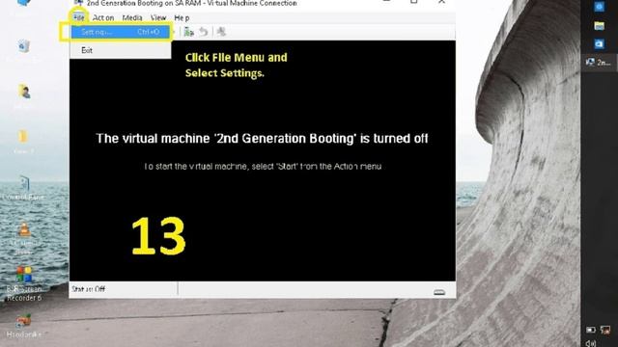The height and width of the screenshot is (347, 618).
Task: Open the Action menu
Action: (x=103, y=17)
